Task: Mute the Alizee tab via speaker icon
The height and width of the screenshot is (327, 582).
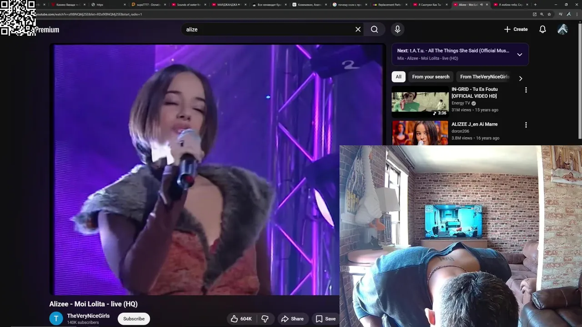Action: click(481, 5)
